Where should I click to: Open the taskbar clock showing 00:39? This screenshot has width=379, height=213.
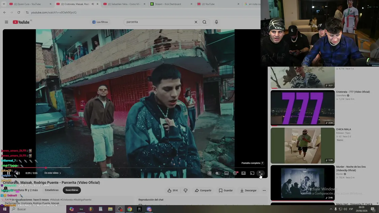[361, 209]
